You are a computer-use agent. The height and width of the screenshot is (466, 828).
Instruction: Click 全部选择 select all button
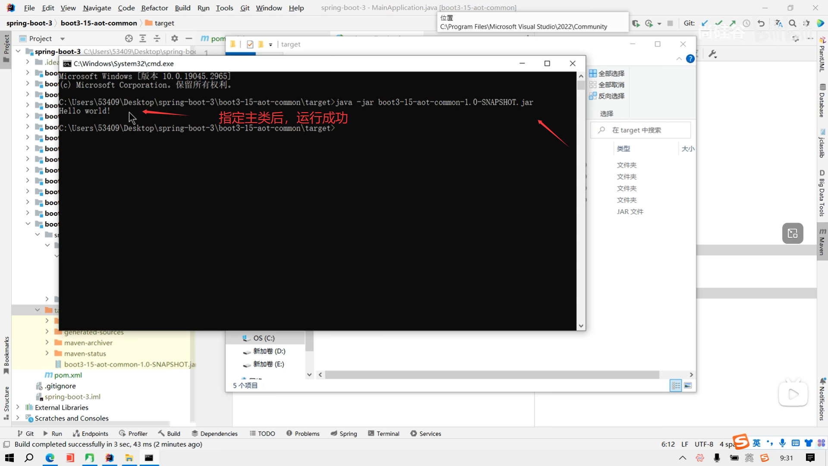(607, 74)
